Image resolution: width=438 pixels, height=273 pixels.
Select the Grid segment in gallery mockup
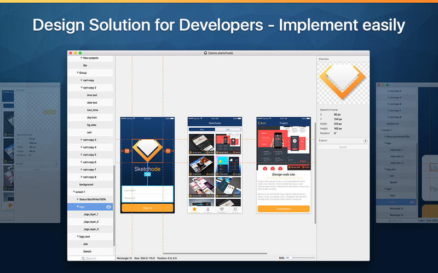click(201, 129)
